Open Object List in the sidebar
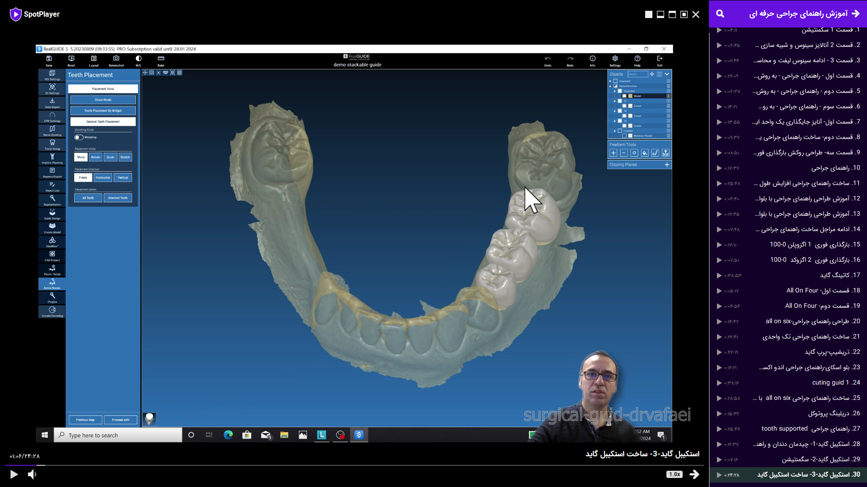This screenshot has height=487, width=867. 52,187
